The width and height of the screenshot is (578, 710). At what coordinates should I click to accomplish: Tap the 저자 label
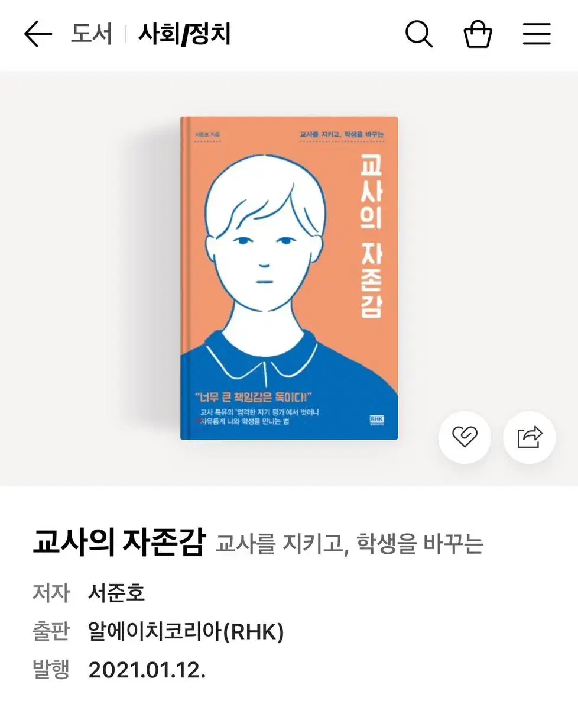(51, 593)
